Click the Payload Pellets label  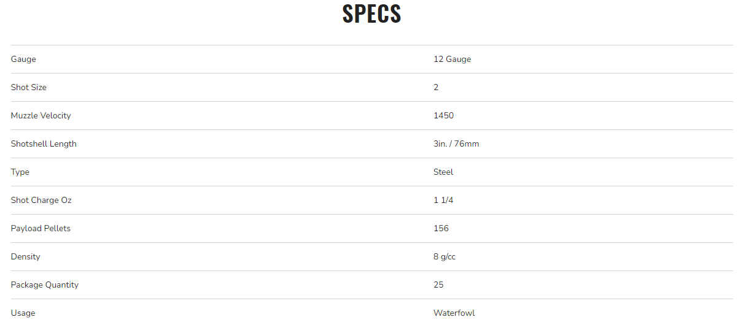(41, 229)
